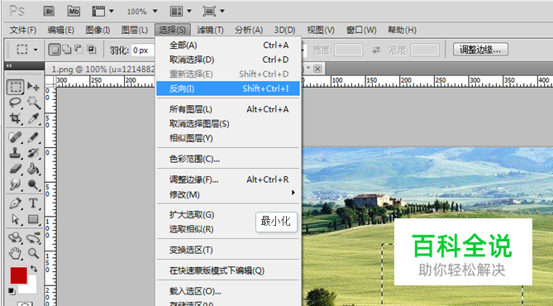Choose 在快速蒙版模式下编辑(Q) menu item

pos(228,270)
